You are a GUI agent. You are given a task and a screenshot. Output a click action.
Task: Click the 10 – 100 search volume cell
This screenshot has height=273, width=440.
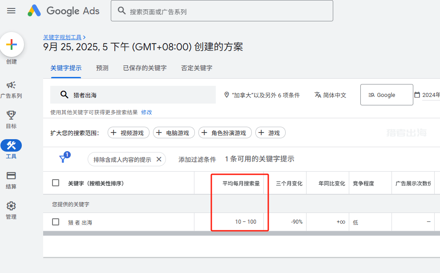tap(246, 222)
